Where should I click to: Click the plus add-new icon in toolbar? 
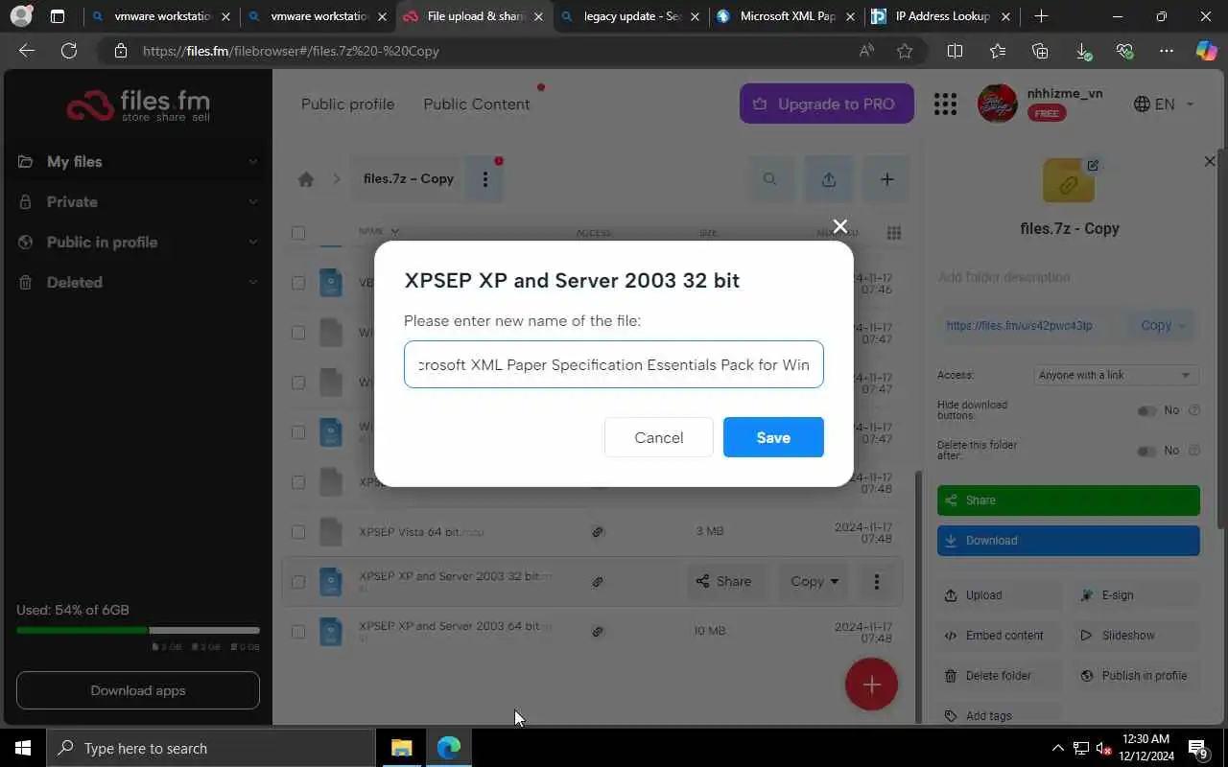coord(886,179)
